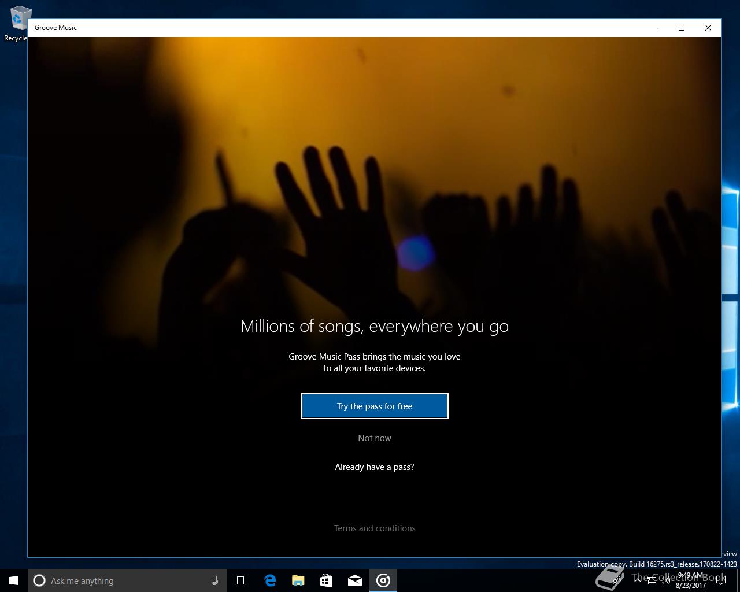Open Task View from taskbar
The width and height of the screenshot is (740, 592).
click(240, 580)
